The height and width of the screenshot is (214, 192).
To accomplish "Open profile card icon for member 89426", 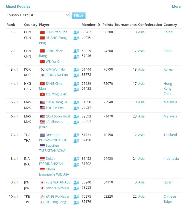I will [76, 38].
